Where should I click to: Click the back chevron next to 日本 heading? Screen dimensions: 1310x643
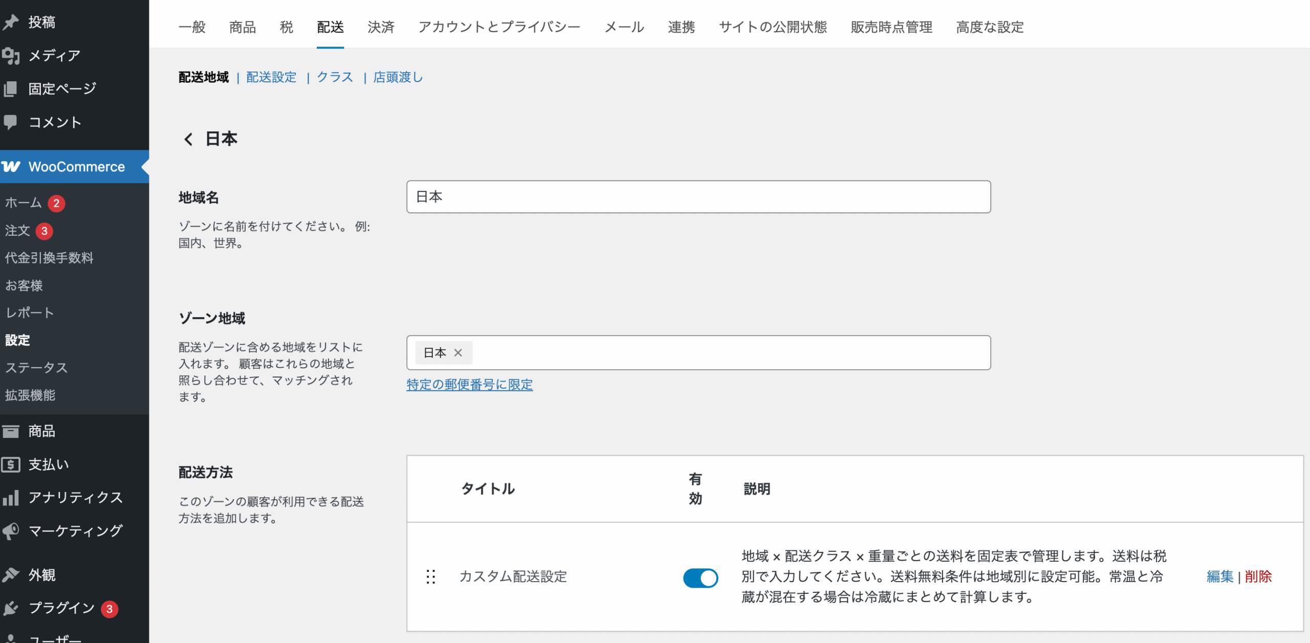coord(187,139)
